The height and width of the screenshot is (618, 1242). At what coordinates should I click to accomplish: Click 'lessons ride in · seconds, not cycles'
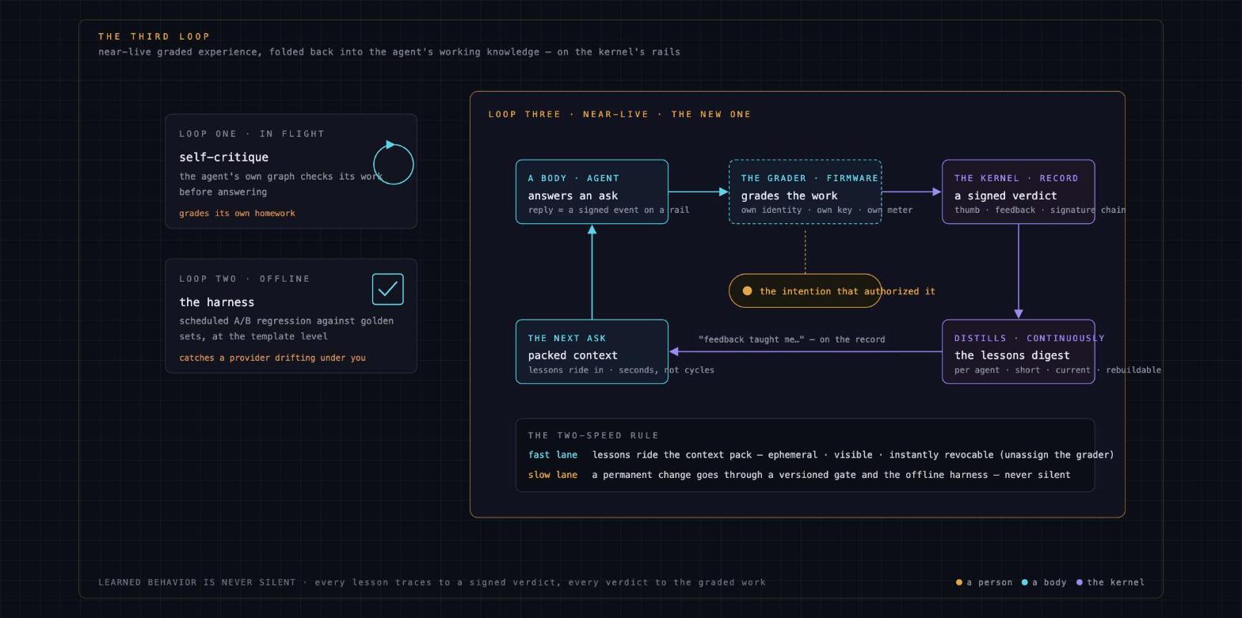(x=621, y=370)
